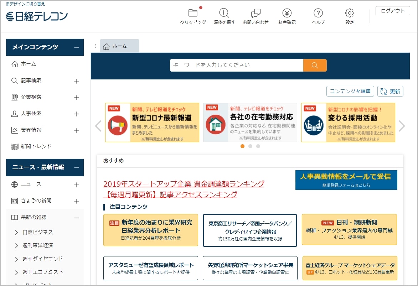Select the third carousel dot
418x286 pixels.
(258, 146)
